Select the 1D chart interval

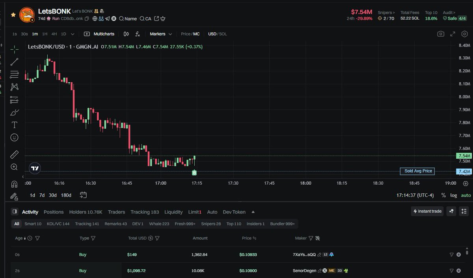tap(63, 34)
